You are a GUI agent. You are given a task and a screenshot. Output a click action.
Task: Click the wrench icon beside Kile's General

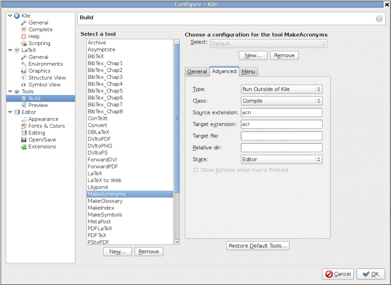pyautogui.click(x=24, y=23)
